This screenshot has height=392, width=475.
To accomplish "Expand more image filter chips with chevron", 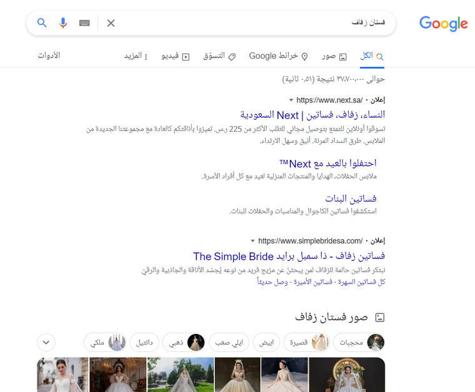I will pos(46,343).
